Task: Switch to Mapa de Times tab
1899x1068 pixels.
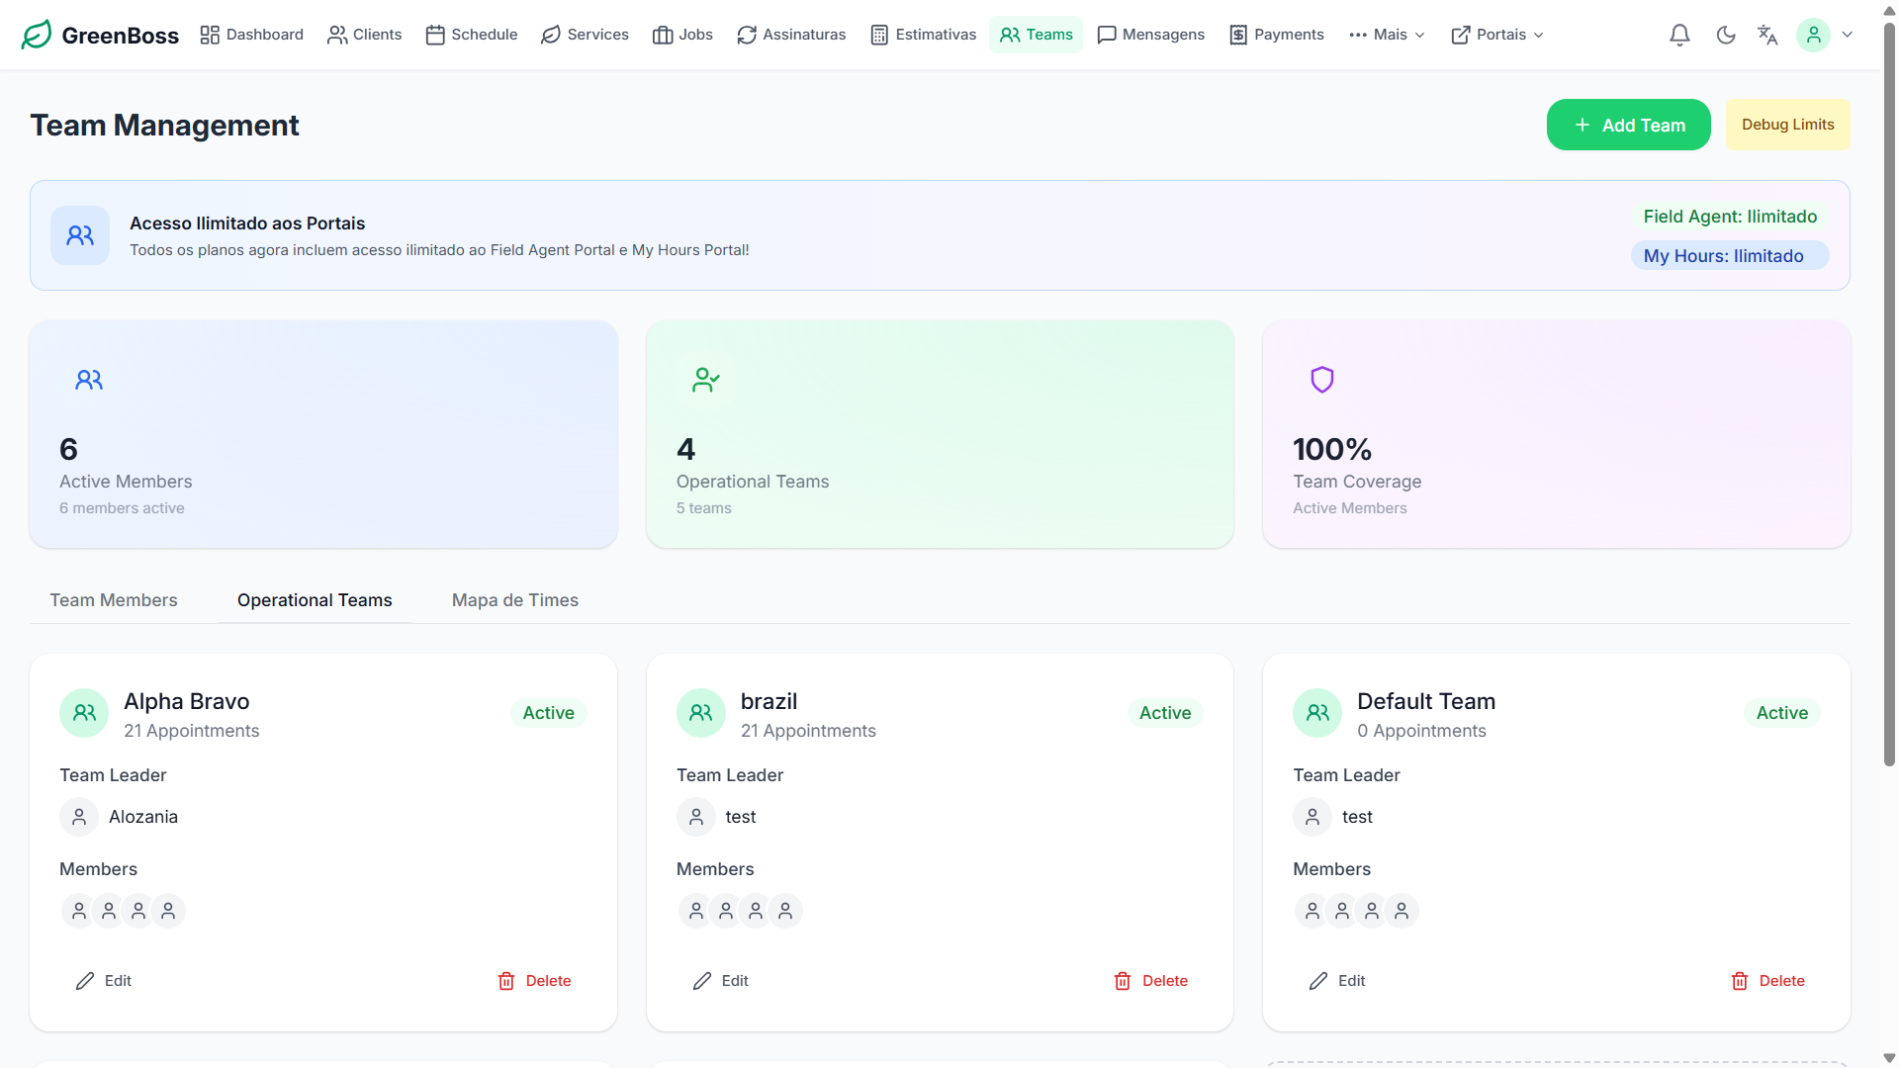Action: click(514, 600)
